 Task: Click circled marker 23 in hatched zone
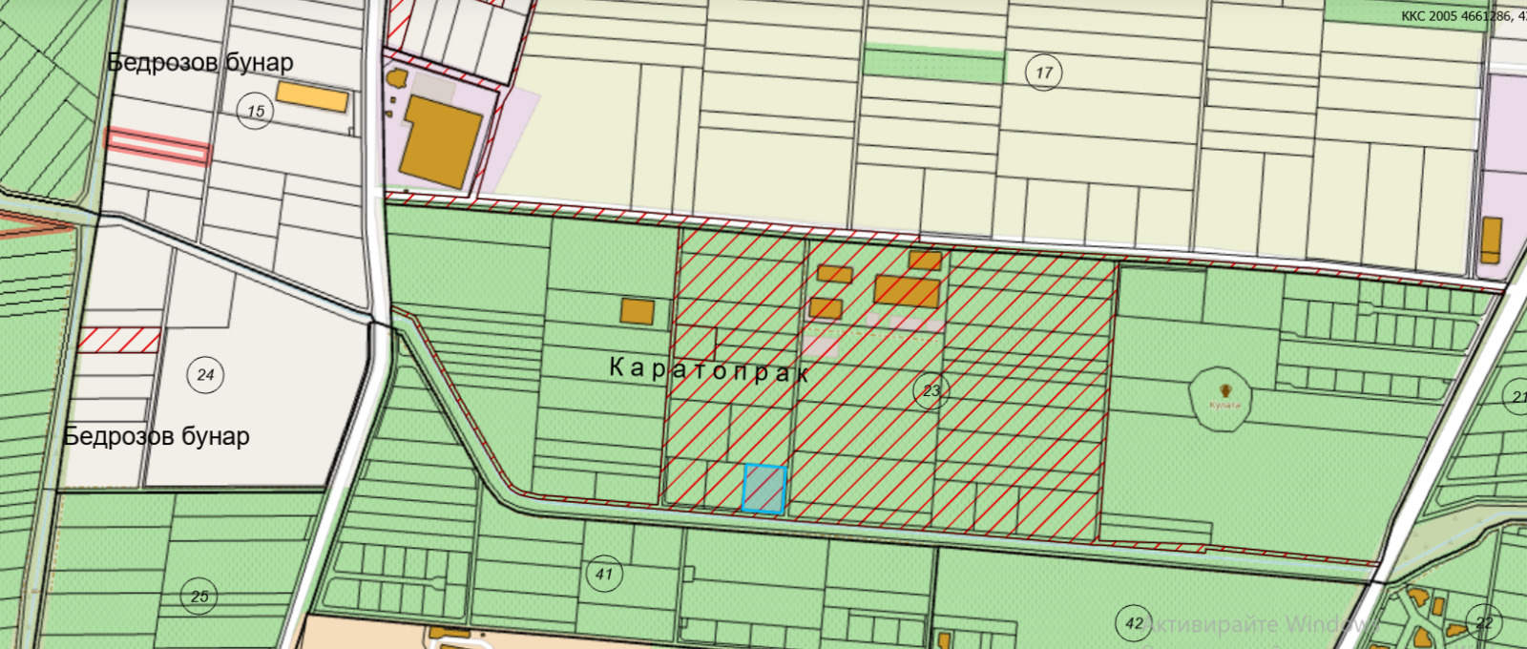pos(931,390)
